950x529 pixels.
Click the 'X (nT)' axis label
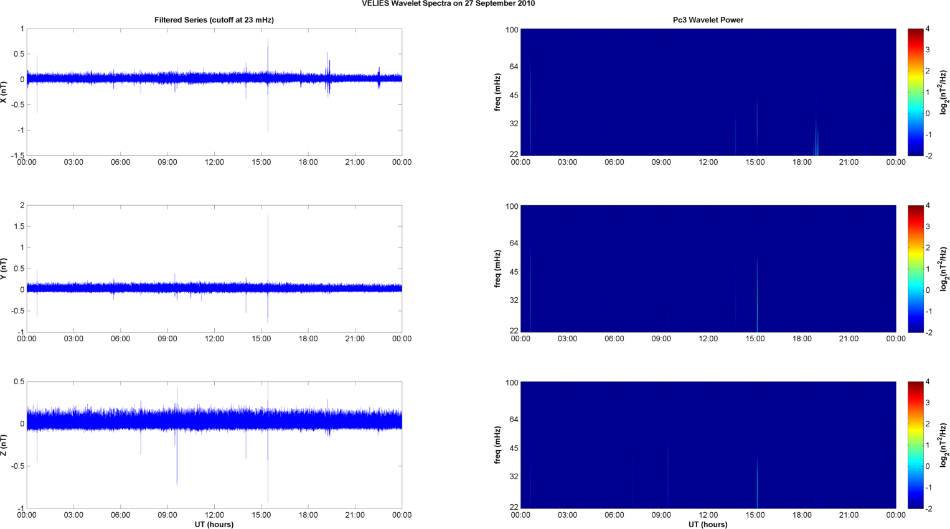[4, 92]
